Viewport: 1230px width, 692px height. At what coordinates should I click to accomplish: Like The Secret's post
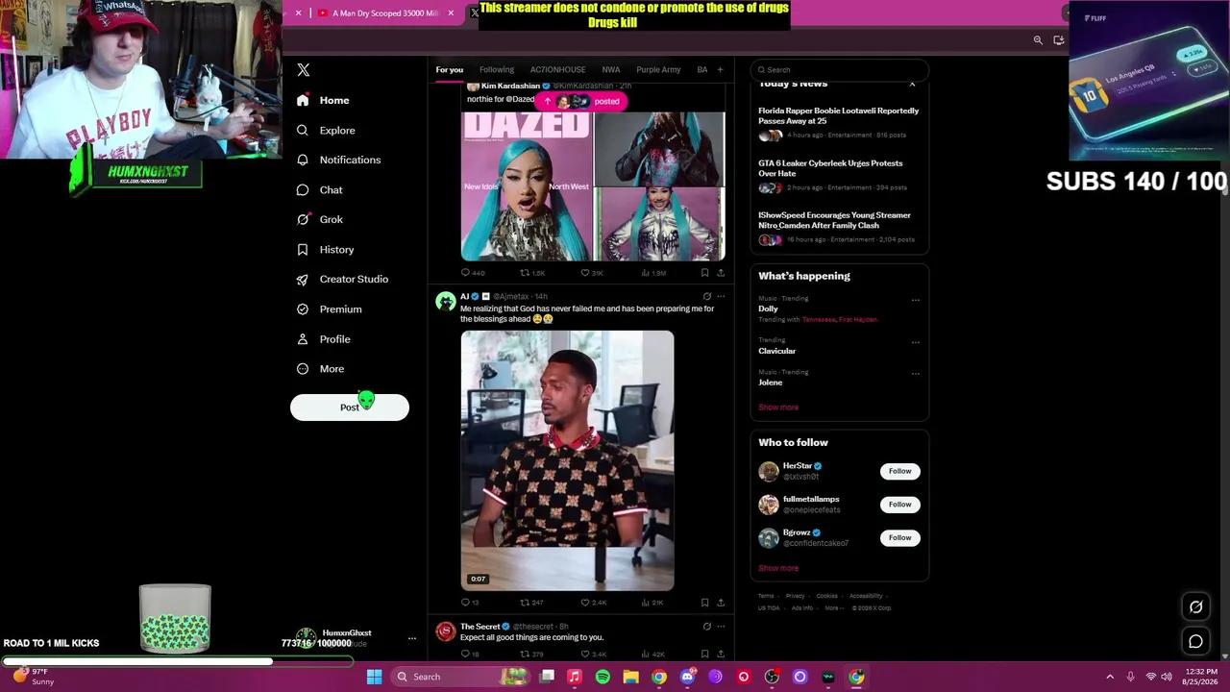(x=585, y=655)
